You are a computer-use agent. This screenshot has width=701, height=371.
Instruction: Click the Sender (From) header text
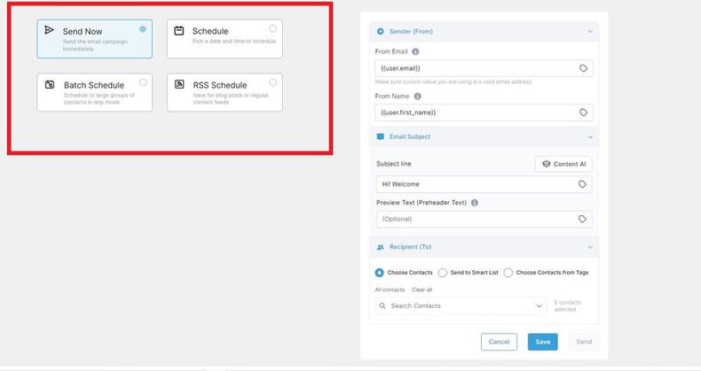[411, 32]
